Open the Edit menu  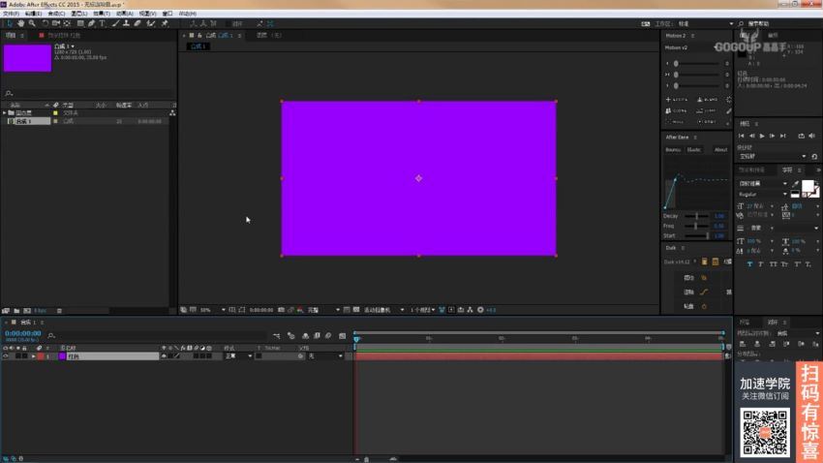pos(34,14)
